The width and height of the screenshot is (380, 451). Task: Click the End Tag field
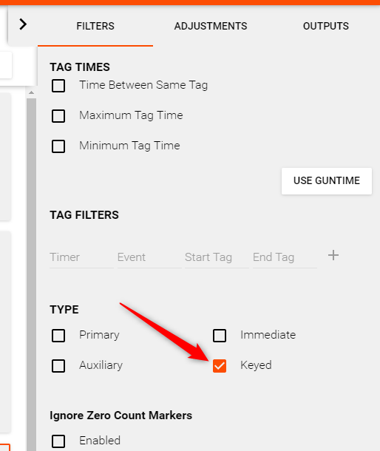pyautogui.click(x=285, y=257)
